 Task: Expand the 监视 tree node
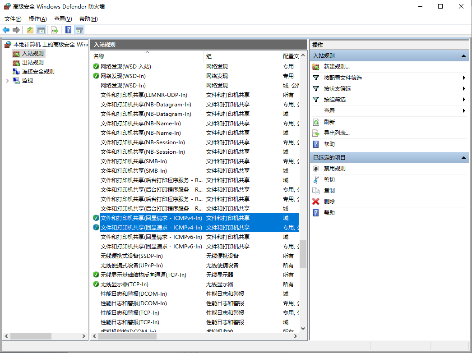pos(8,81)
